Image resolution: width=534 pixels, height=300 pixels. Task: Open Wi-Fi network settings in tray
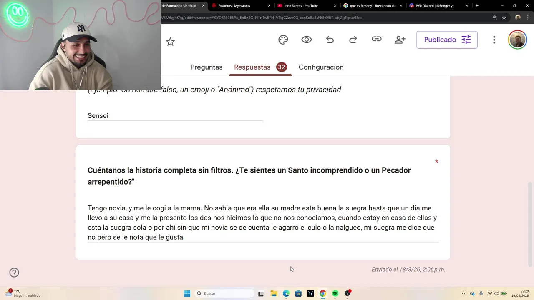pos(490,293)
